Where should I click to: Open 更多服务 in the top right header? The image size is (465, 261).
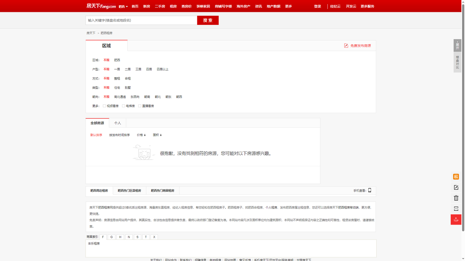pos(367,6)
